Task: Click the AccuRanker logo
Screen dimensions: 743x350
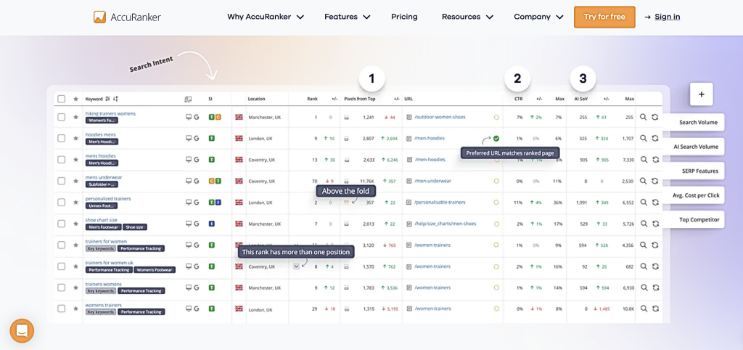Action: pos(127,17)
